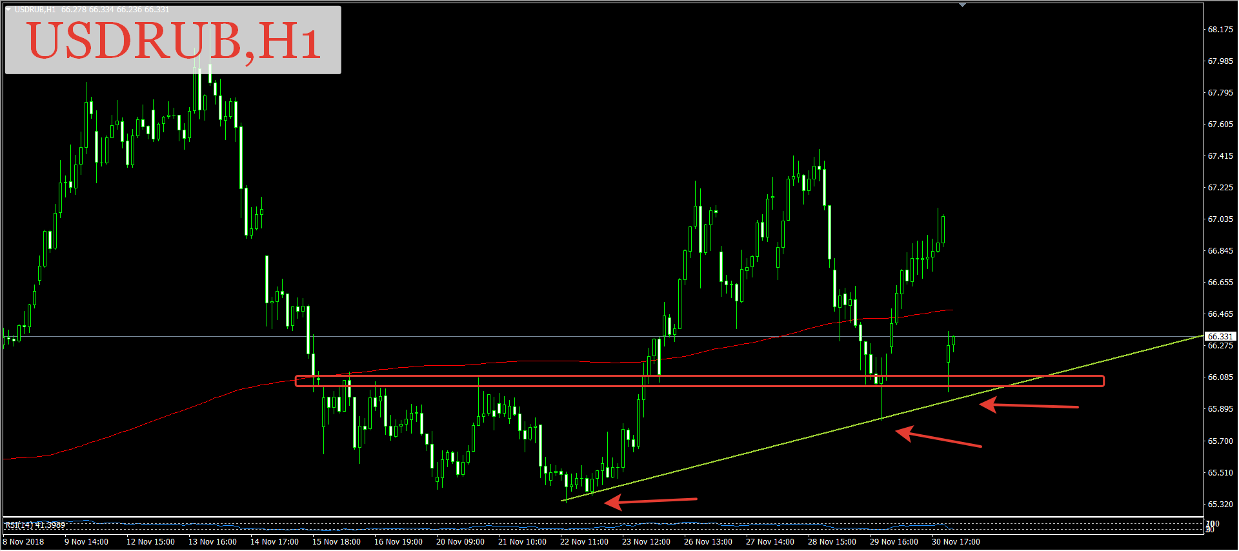Select the blue RSI line in the indicator subwindow
1239x551 pixels.
[x=478, y=525]
